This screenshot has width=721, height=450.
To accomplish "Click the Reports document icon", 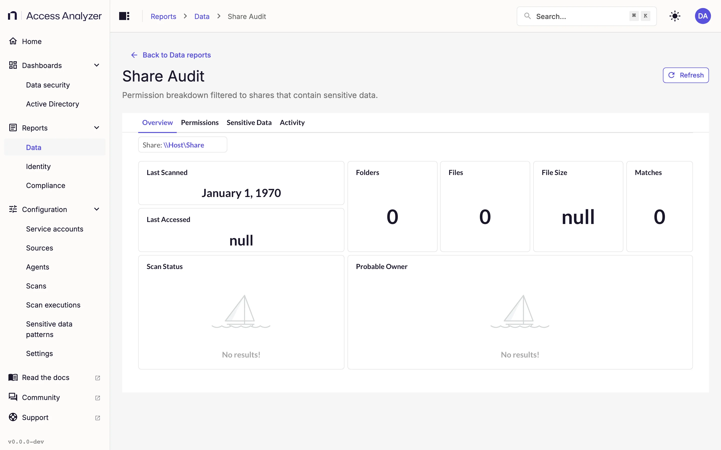I will (x=13, y=128).
